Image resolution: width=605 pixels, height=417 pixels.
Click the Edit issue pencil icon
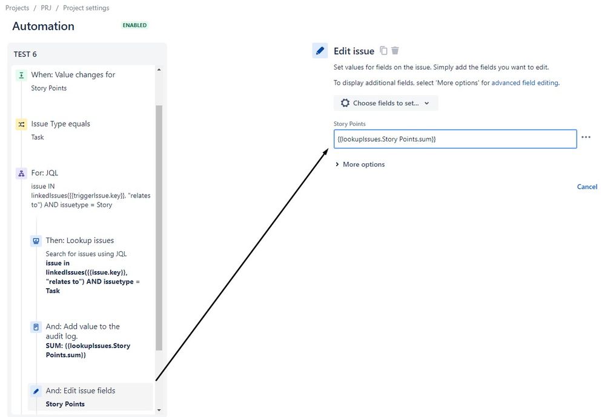click(x=320, y=50)
